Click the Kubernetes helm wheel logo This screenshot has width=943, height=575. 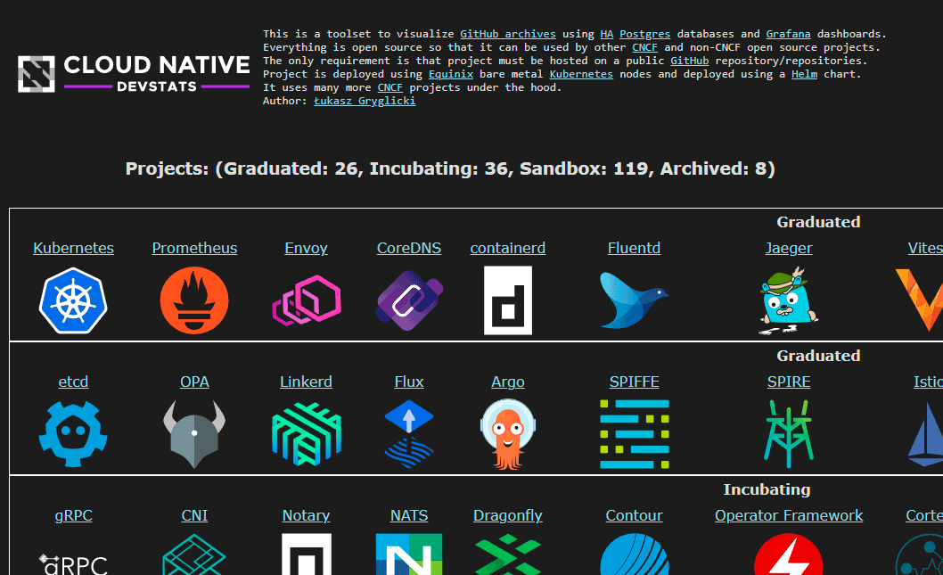tap(73, 300)
